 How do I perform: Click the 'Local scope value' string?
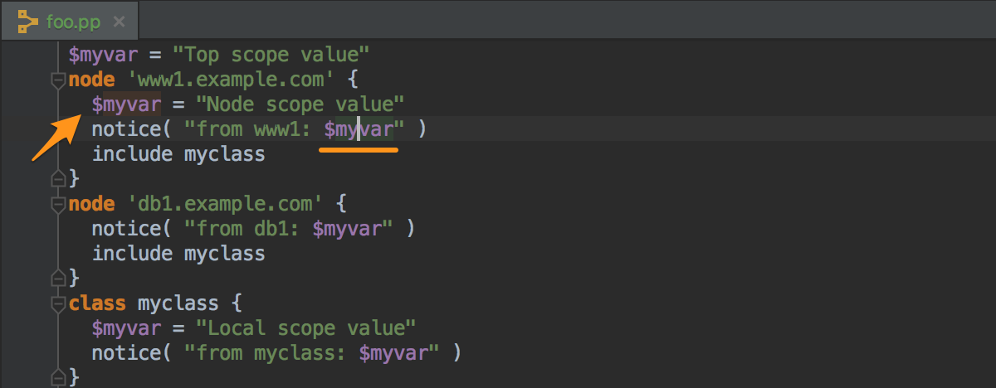click(x=305, y=327)
